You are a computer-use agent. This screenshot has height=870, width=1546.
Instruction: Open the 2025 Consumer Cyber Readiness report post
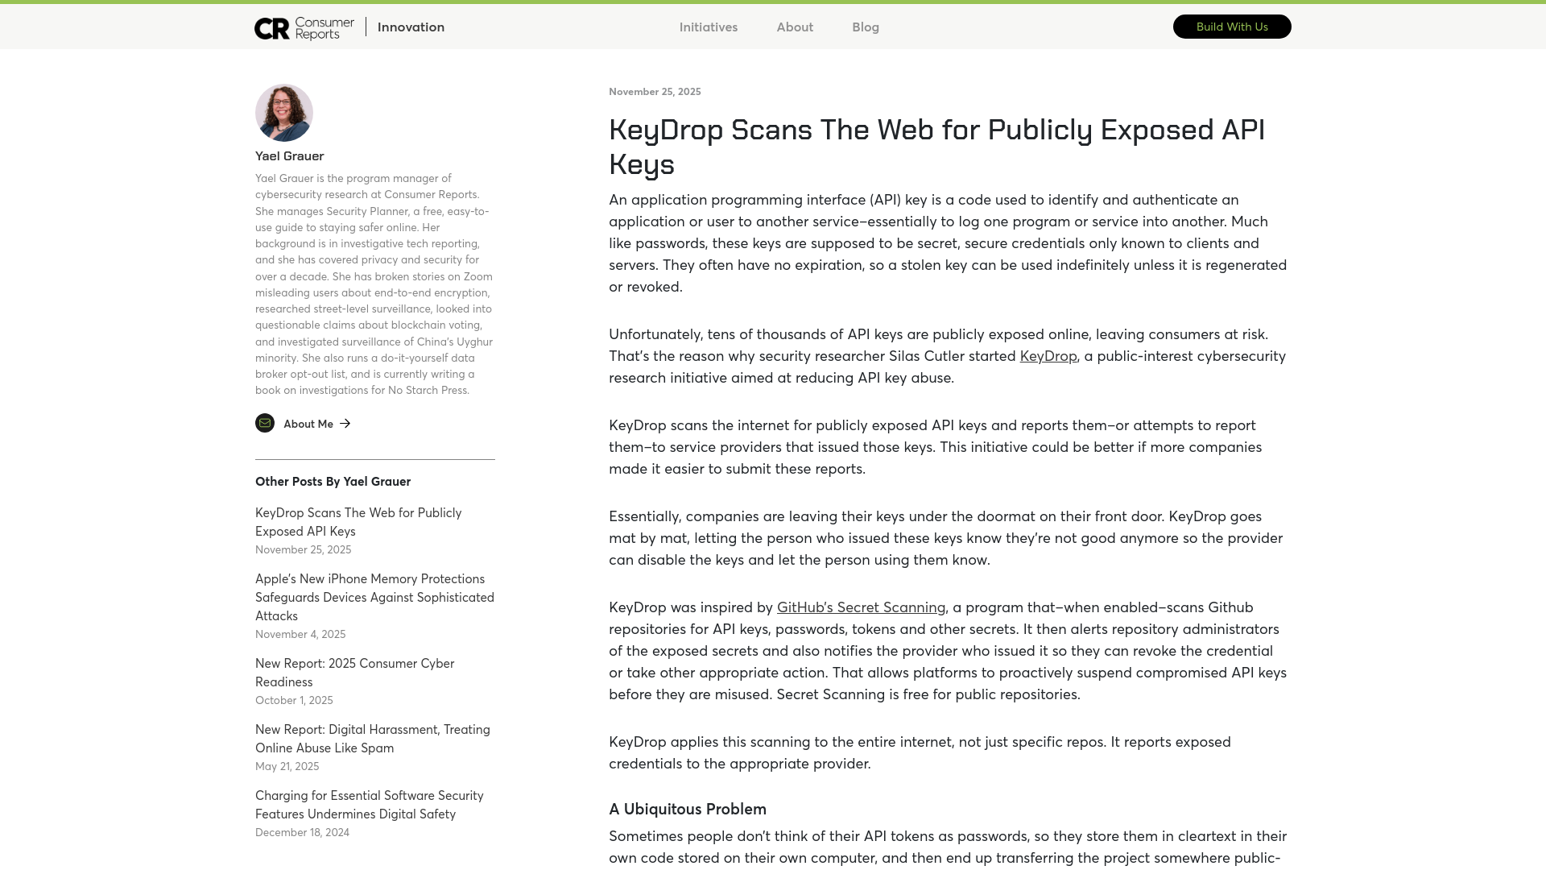point(354,672)
